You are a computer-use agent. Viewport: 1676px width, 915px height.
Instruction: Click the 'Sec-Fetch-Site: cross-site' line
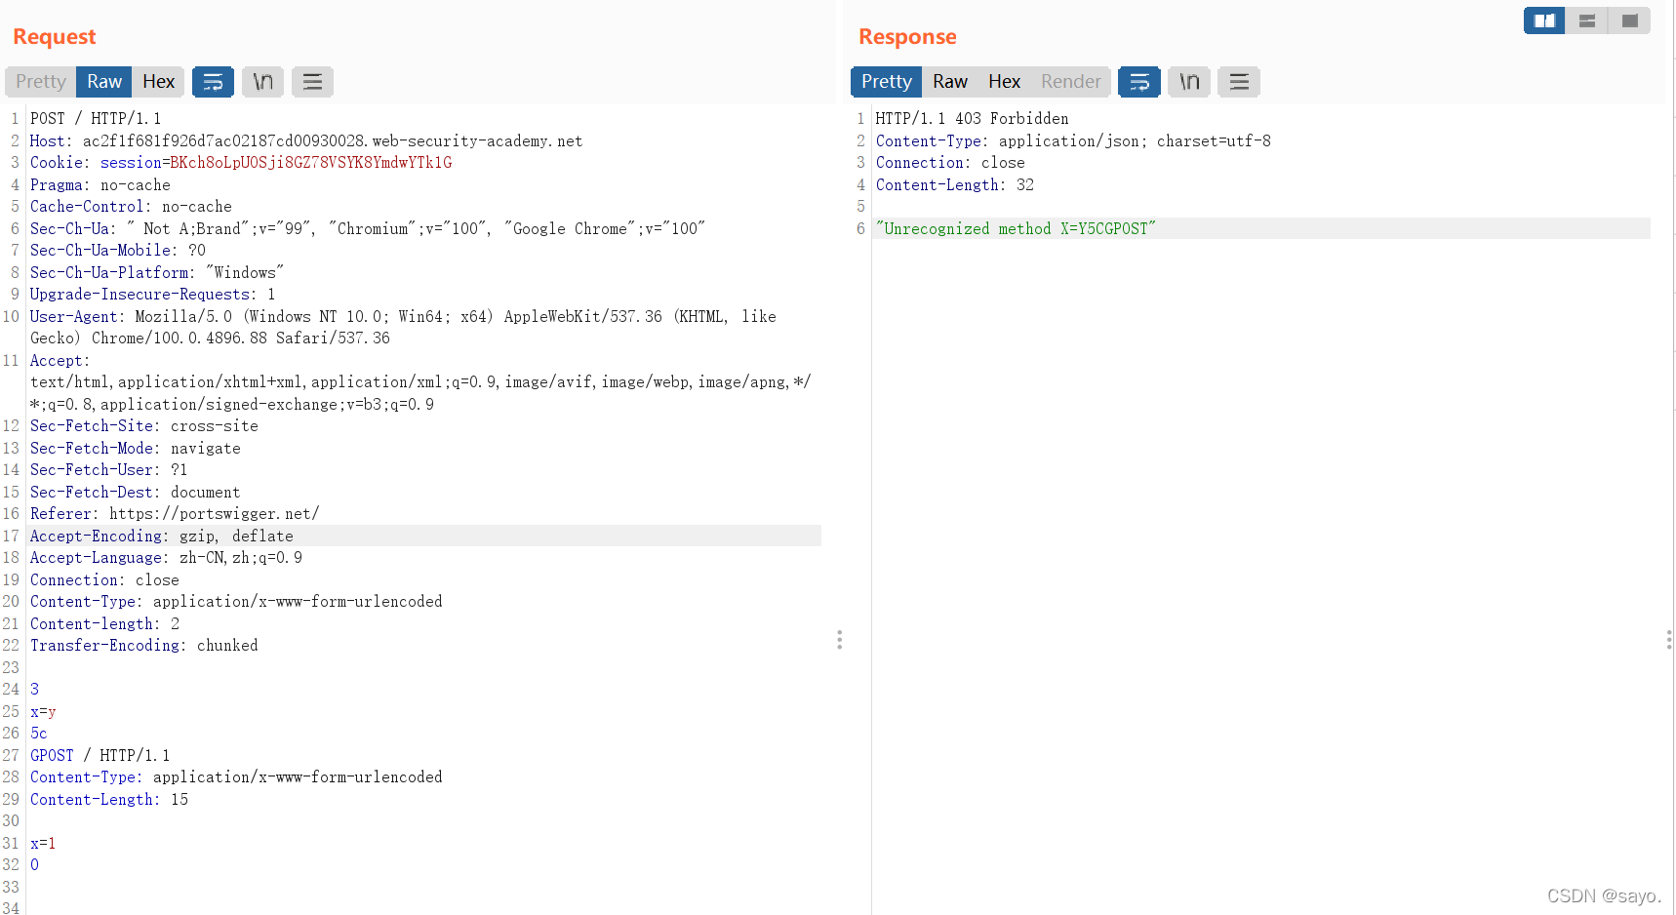tap(144, 426)
